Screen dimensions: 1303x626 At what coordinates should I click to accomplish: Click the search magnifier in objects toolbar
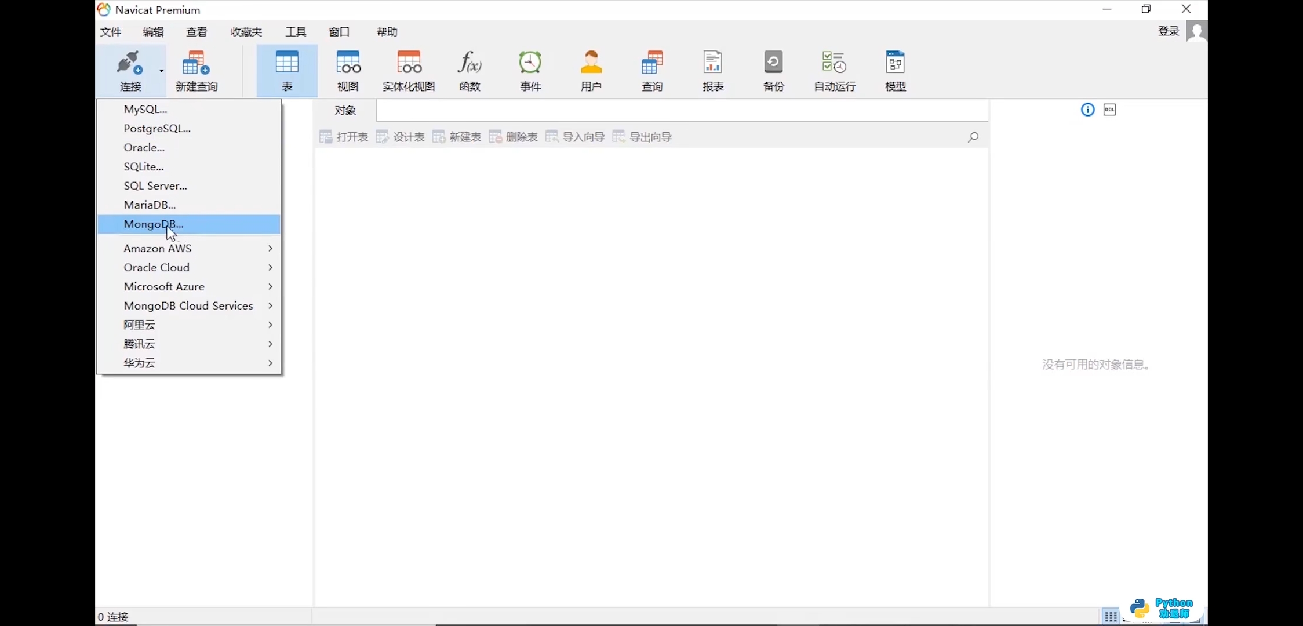[973, 137]
